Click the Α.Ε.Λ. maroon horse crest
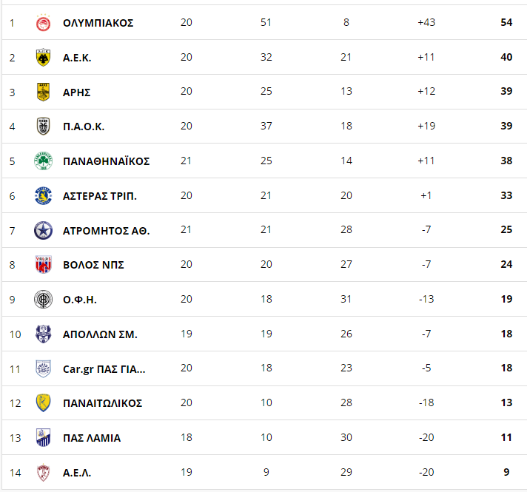The height and width of the screenshot is (492, 527). tap(44, 473)
